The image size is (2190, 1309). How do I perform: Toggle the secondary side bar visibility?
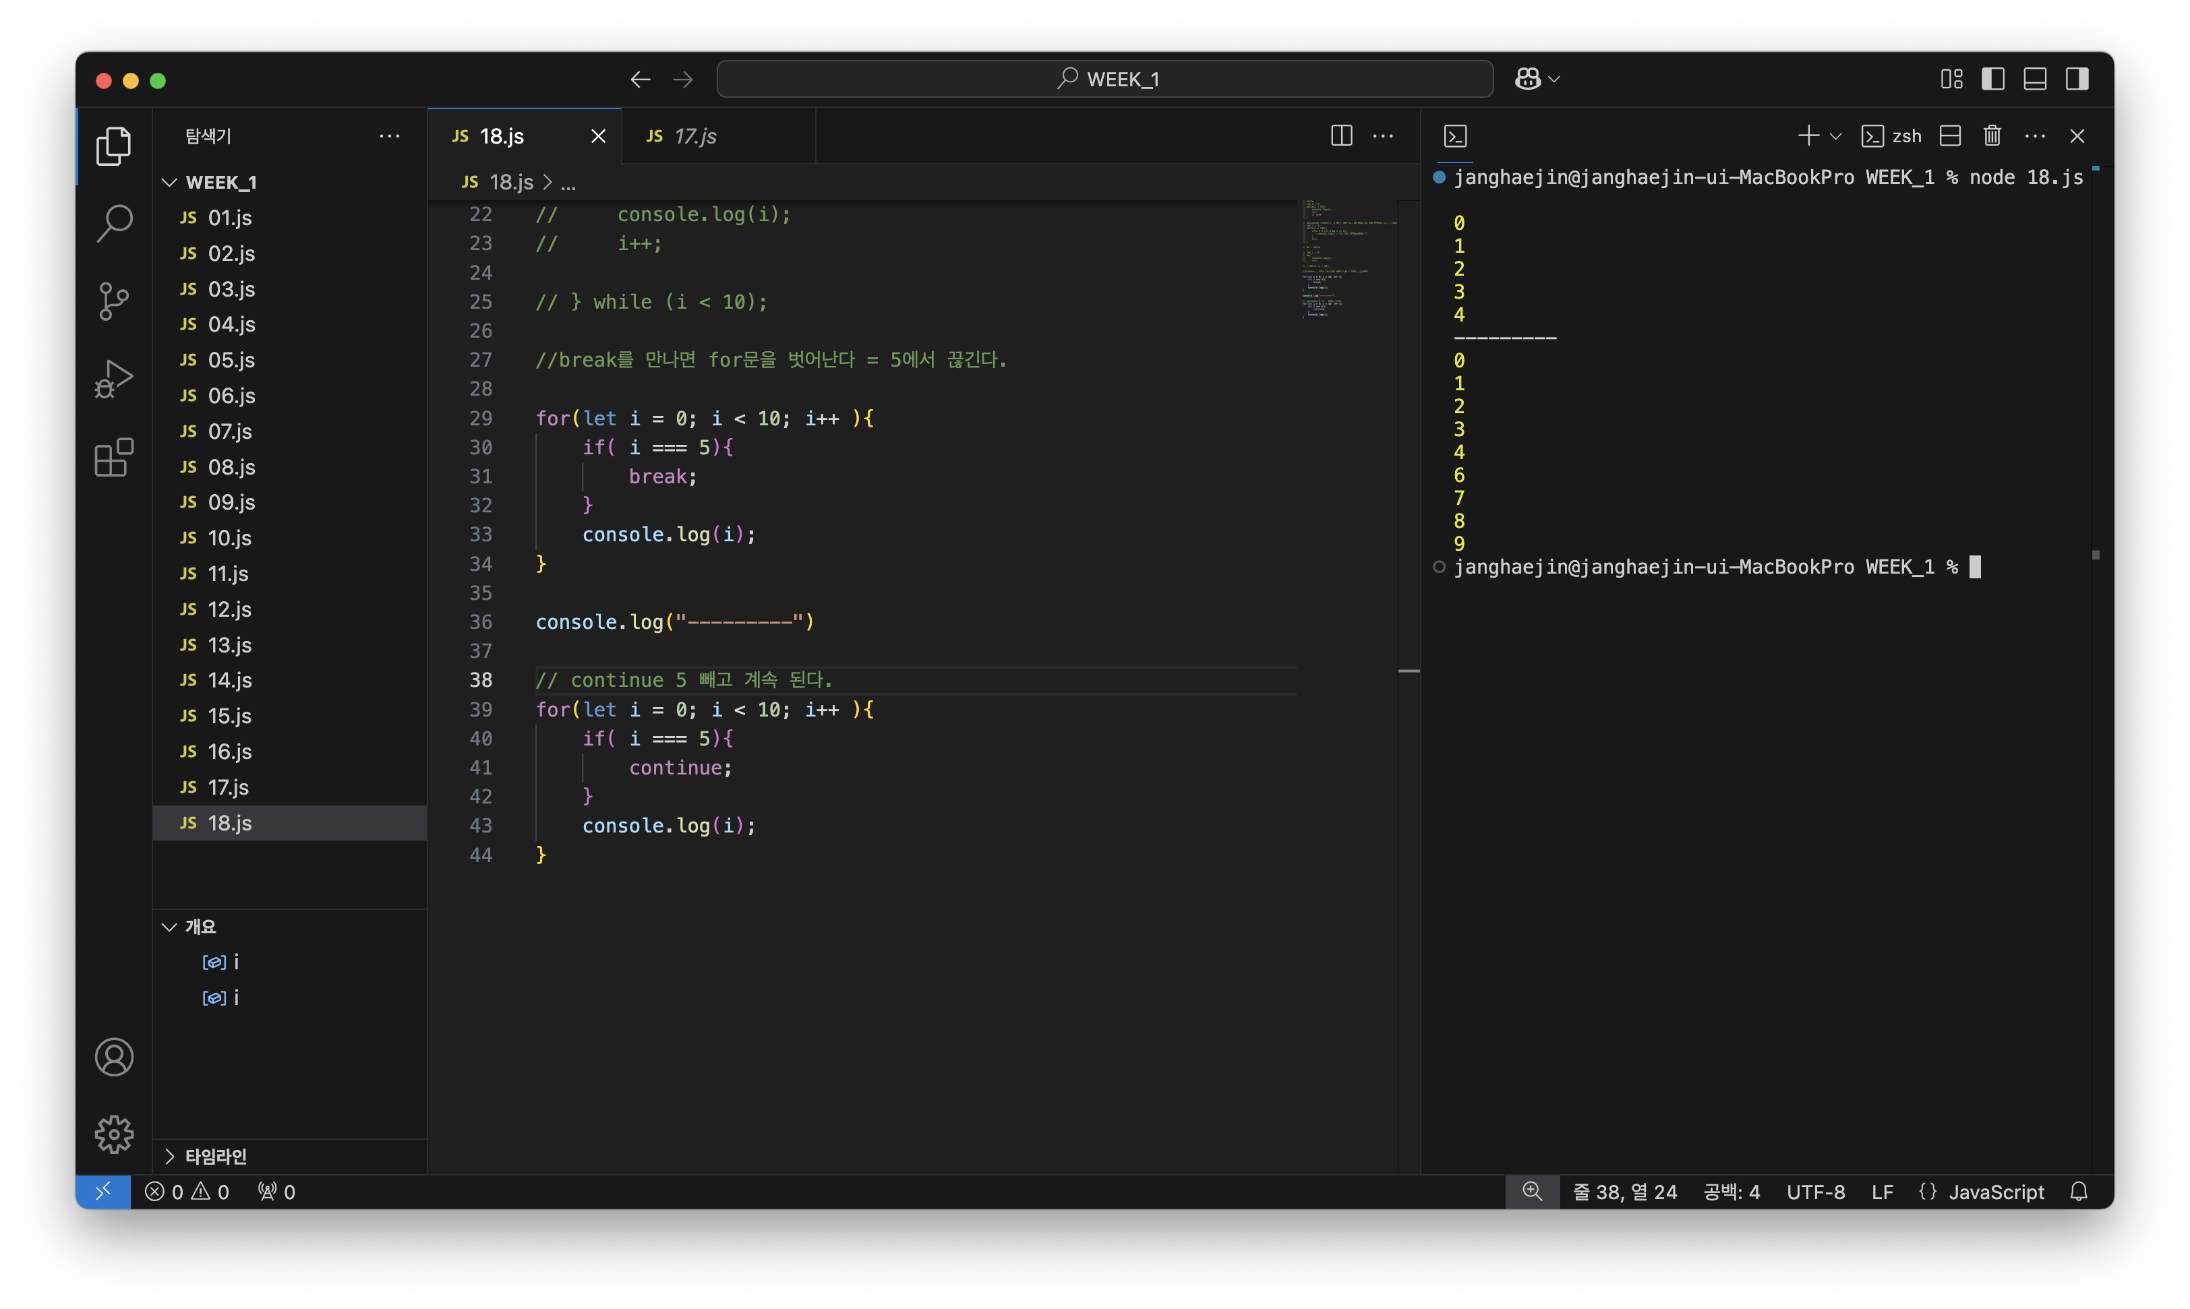click(x=2077, y=80)
